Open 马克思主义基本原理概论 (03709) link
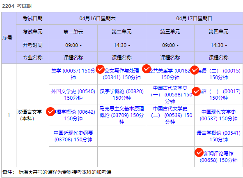Viewport: 243px width, 178px height. [x=121, y=115]
